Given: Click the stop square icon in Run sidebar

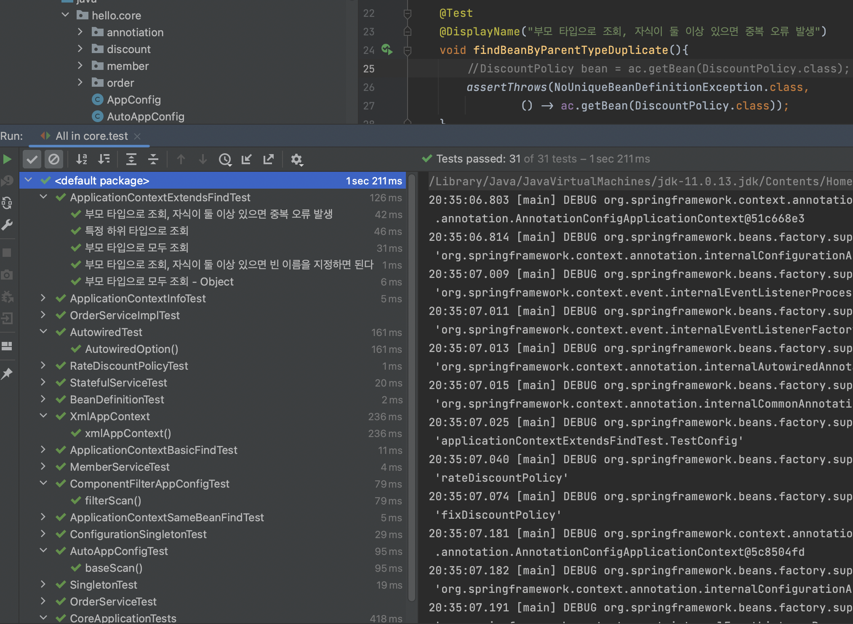Looking at the screenshot, I should pos(7,253).
